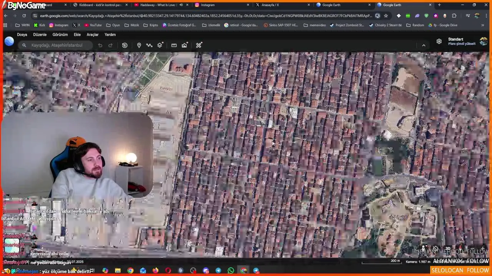Open the fp - Google Drive bookmark
This screenshot has height=276, width=492.
pos(442,25)
